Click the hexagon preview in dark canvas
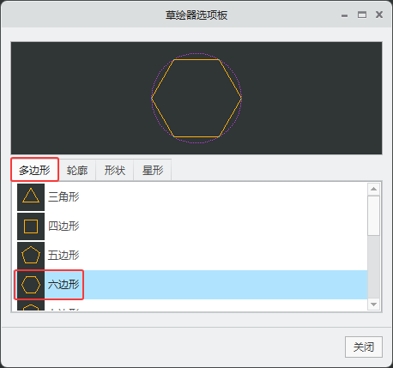Image resolution: width=393 pixels, height=368 pixels. tap(196, 98)
